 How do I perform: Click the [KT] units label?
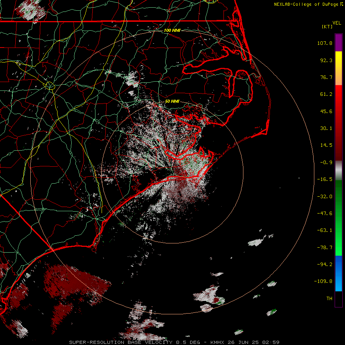pos(327,26)
